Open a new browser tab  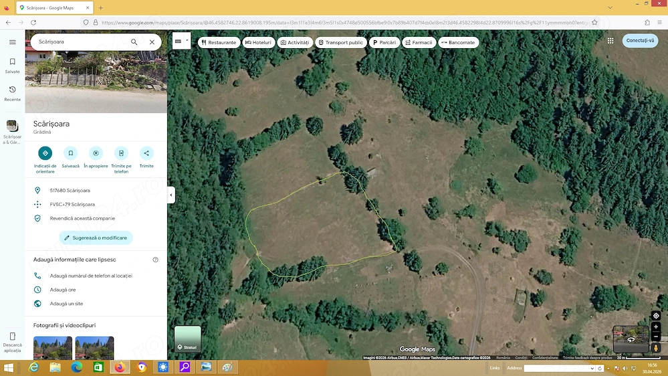(x=100, y=7)
